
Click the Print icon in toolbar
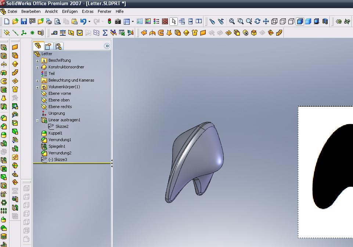(x=49, y=21)
